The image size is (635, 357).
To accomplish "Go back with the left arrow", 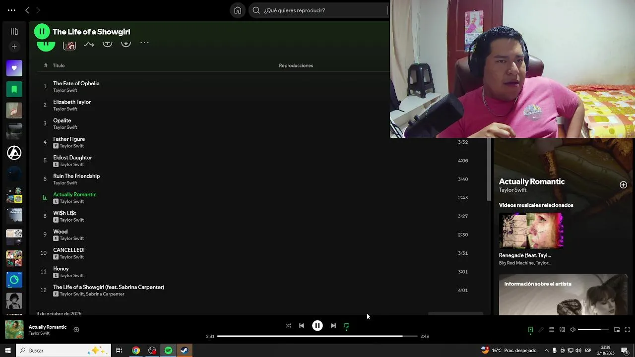I will coord(27,10).
